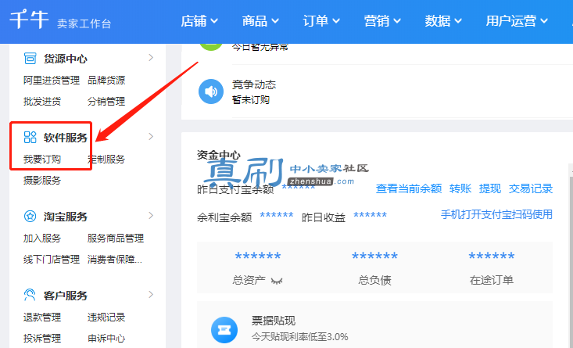Click the 在途订单 label
This screenshot has height=348, width=573.
[492, 281]
